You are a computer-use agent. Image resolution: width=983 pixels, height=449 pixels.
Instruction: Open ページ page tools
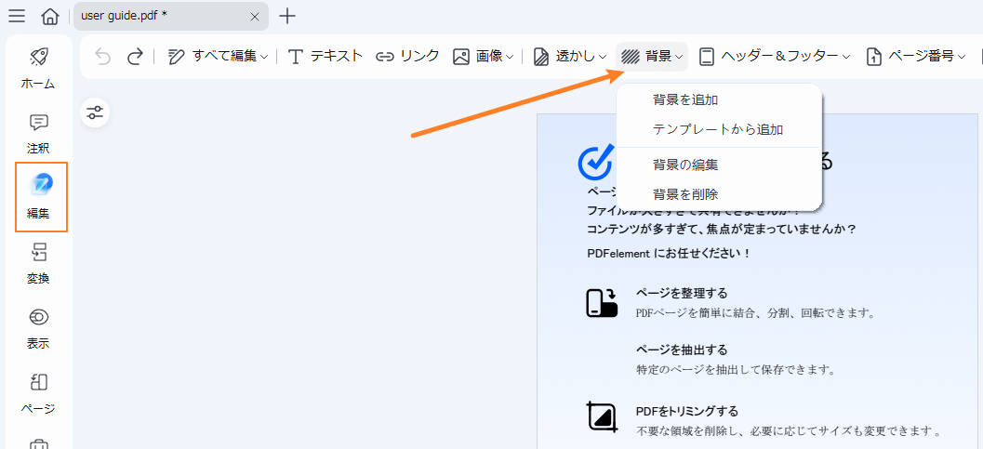coord(38,394)
